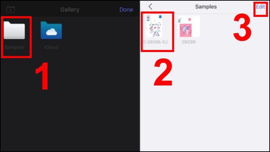The height and width of the screenshot is (152, 270).
Task: Click the red number 3 annotation
Action: pos(242,27)
